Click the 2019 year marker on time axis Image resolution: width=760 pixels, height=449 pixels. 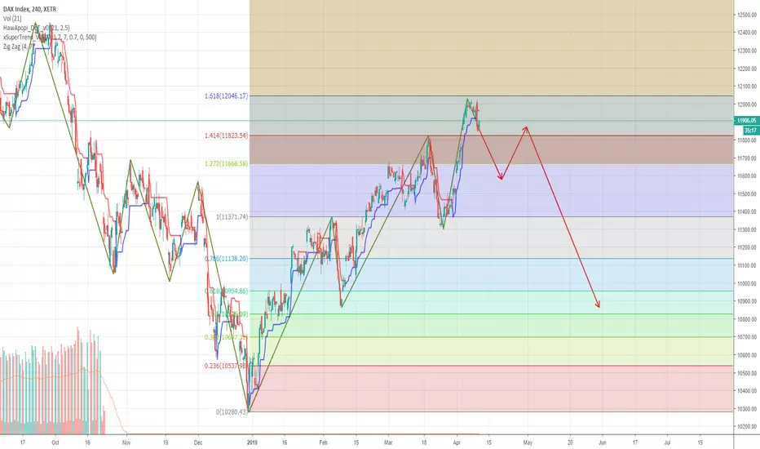(x=251, y=442)
